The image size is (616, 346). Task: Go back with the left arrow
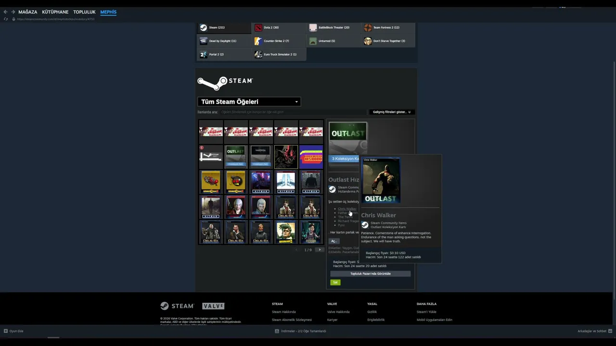pos(5,12)
